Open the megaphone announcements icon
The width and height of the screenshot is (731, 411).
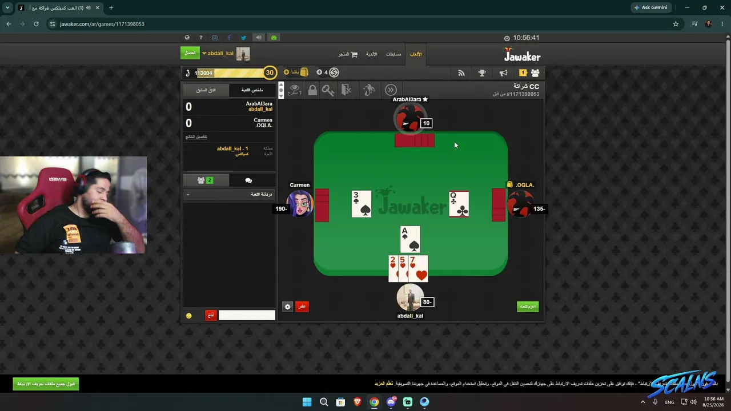pyautogui.click(x=503, y=72)
